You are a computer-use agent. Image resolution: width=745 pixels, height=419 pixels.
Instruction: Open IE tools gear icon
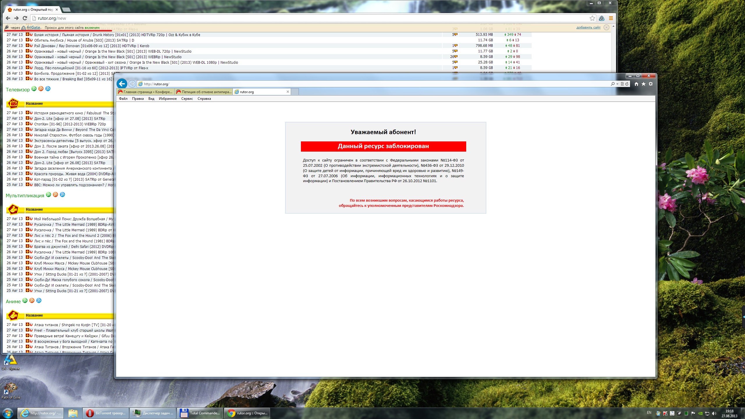tap(651, 84)
